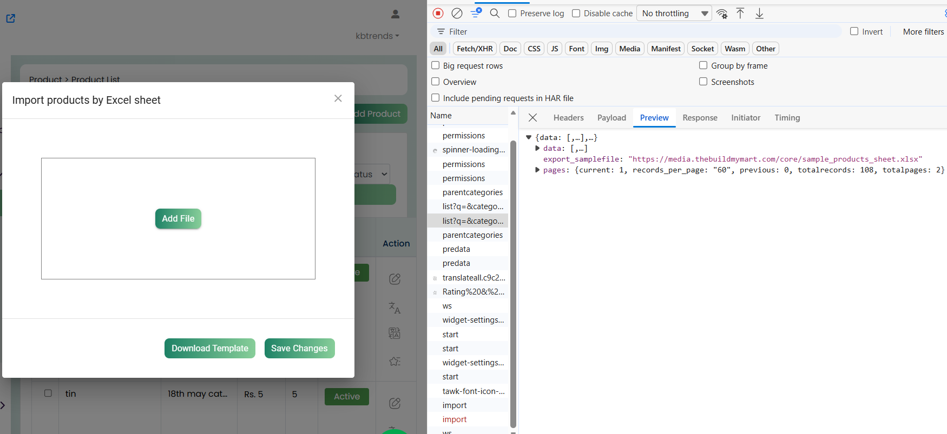Filter requests by Fetch/XHR
The image size is (947, 434).
(x=475, y=49)
